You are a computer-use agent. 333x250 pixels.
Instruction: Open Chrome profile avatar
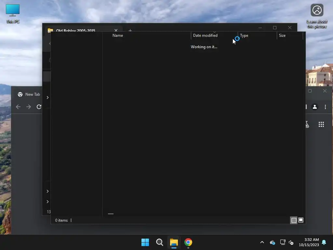315,107
